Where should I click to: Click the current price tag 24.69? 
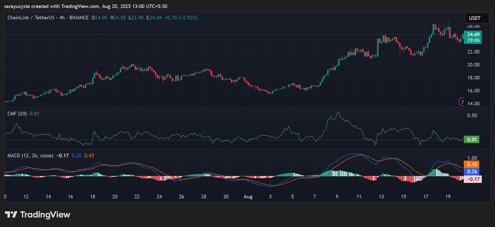click(x=473, y=34)
